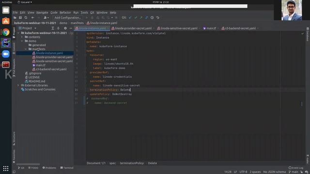Open the main Git branch widget
This screenshot has width=310, height=174.
[294, 172]
